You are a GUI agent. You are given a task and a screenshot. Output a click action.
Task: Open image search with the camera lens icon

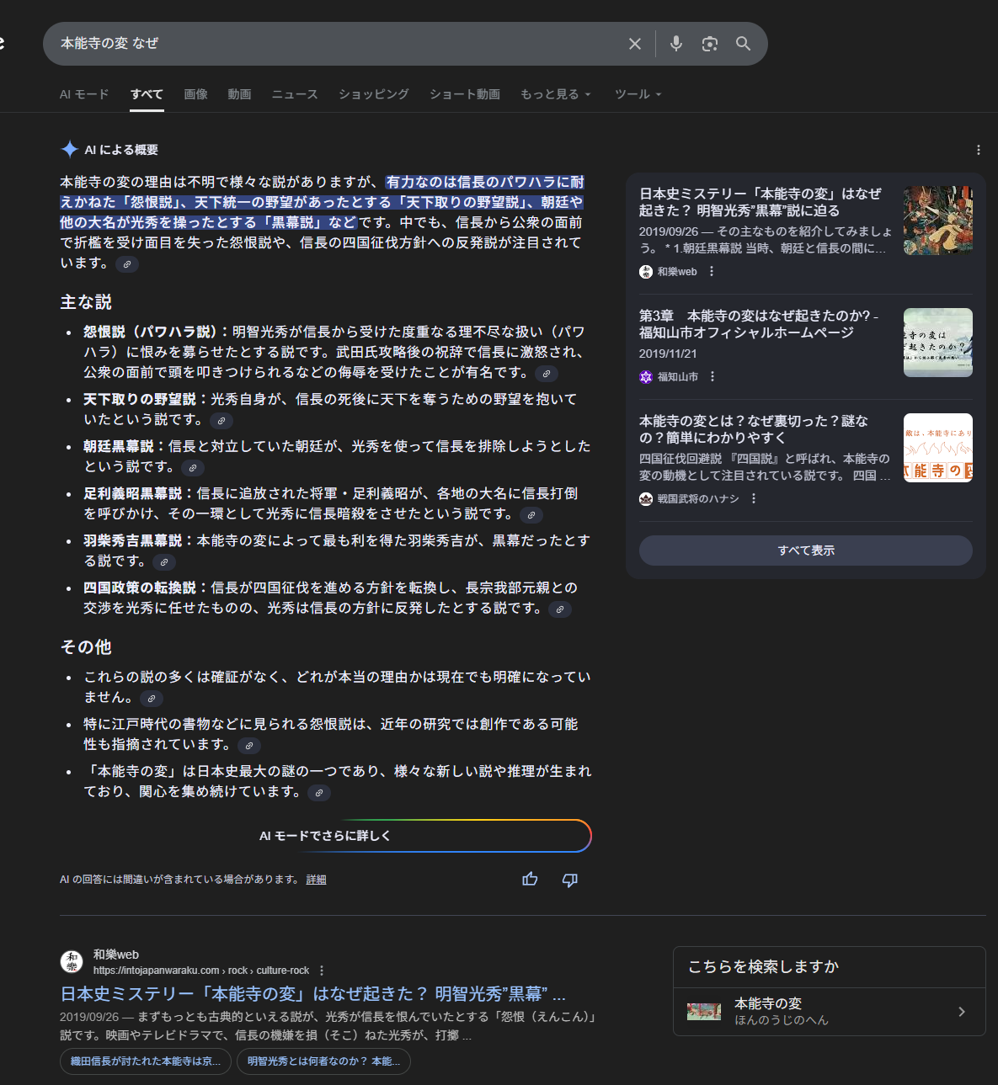pos(710,44)
